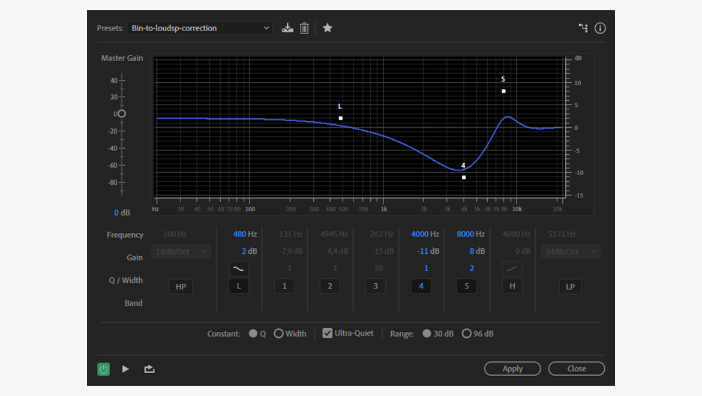The width and height of the screenshot is (702, 396).
Task: Show effect info icon
Action: (x=600, y=28)
